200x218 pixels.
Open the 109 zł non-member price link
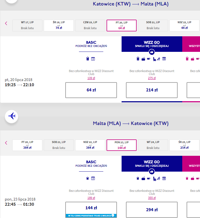pos(91,78)
